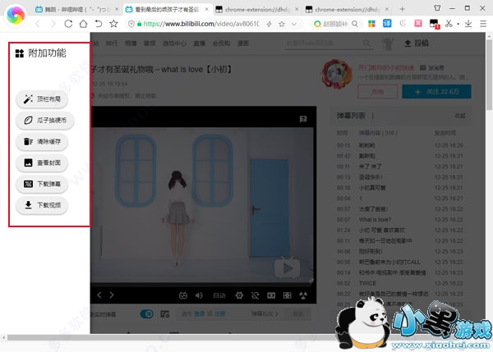Viewport: 493px width, 352px height.
Task: Click the browser search box
Action: coord(335,24)
